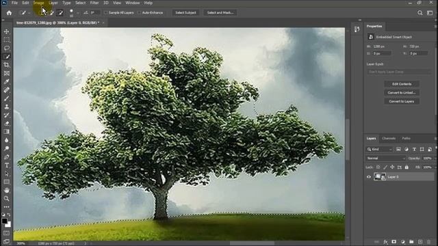Screen dimensions: 438x246
Task: Hide Layer 0 using eye icon
Action: click(x=369, y=177)
